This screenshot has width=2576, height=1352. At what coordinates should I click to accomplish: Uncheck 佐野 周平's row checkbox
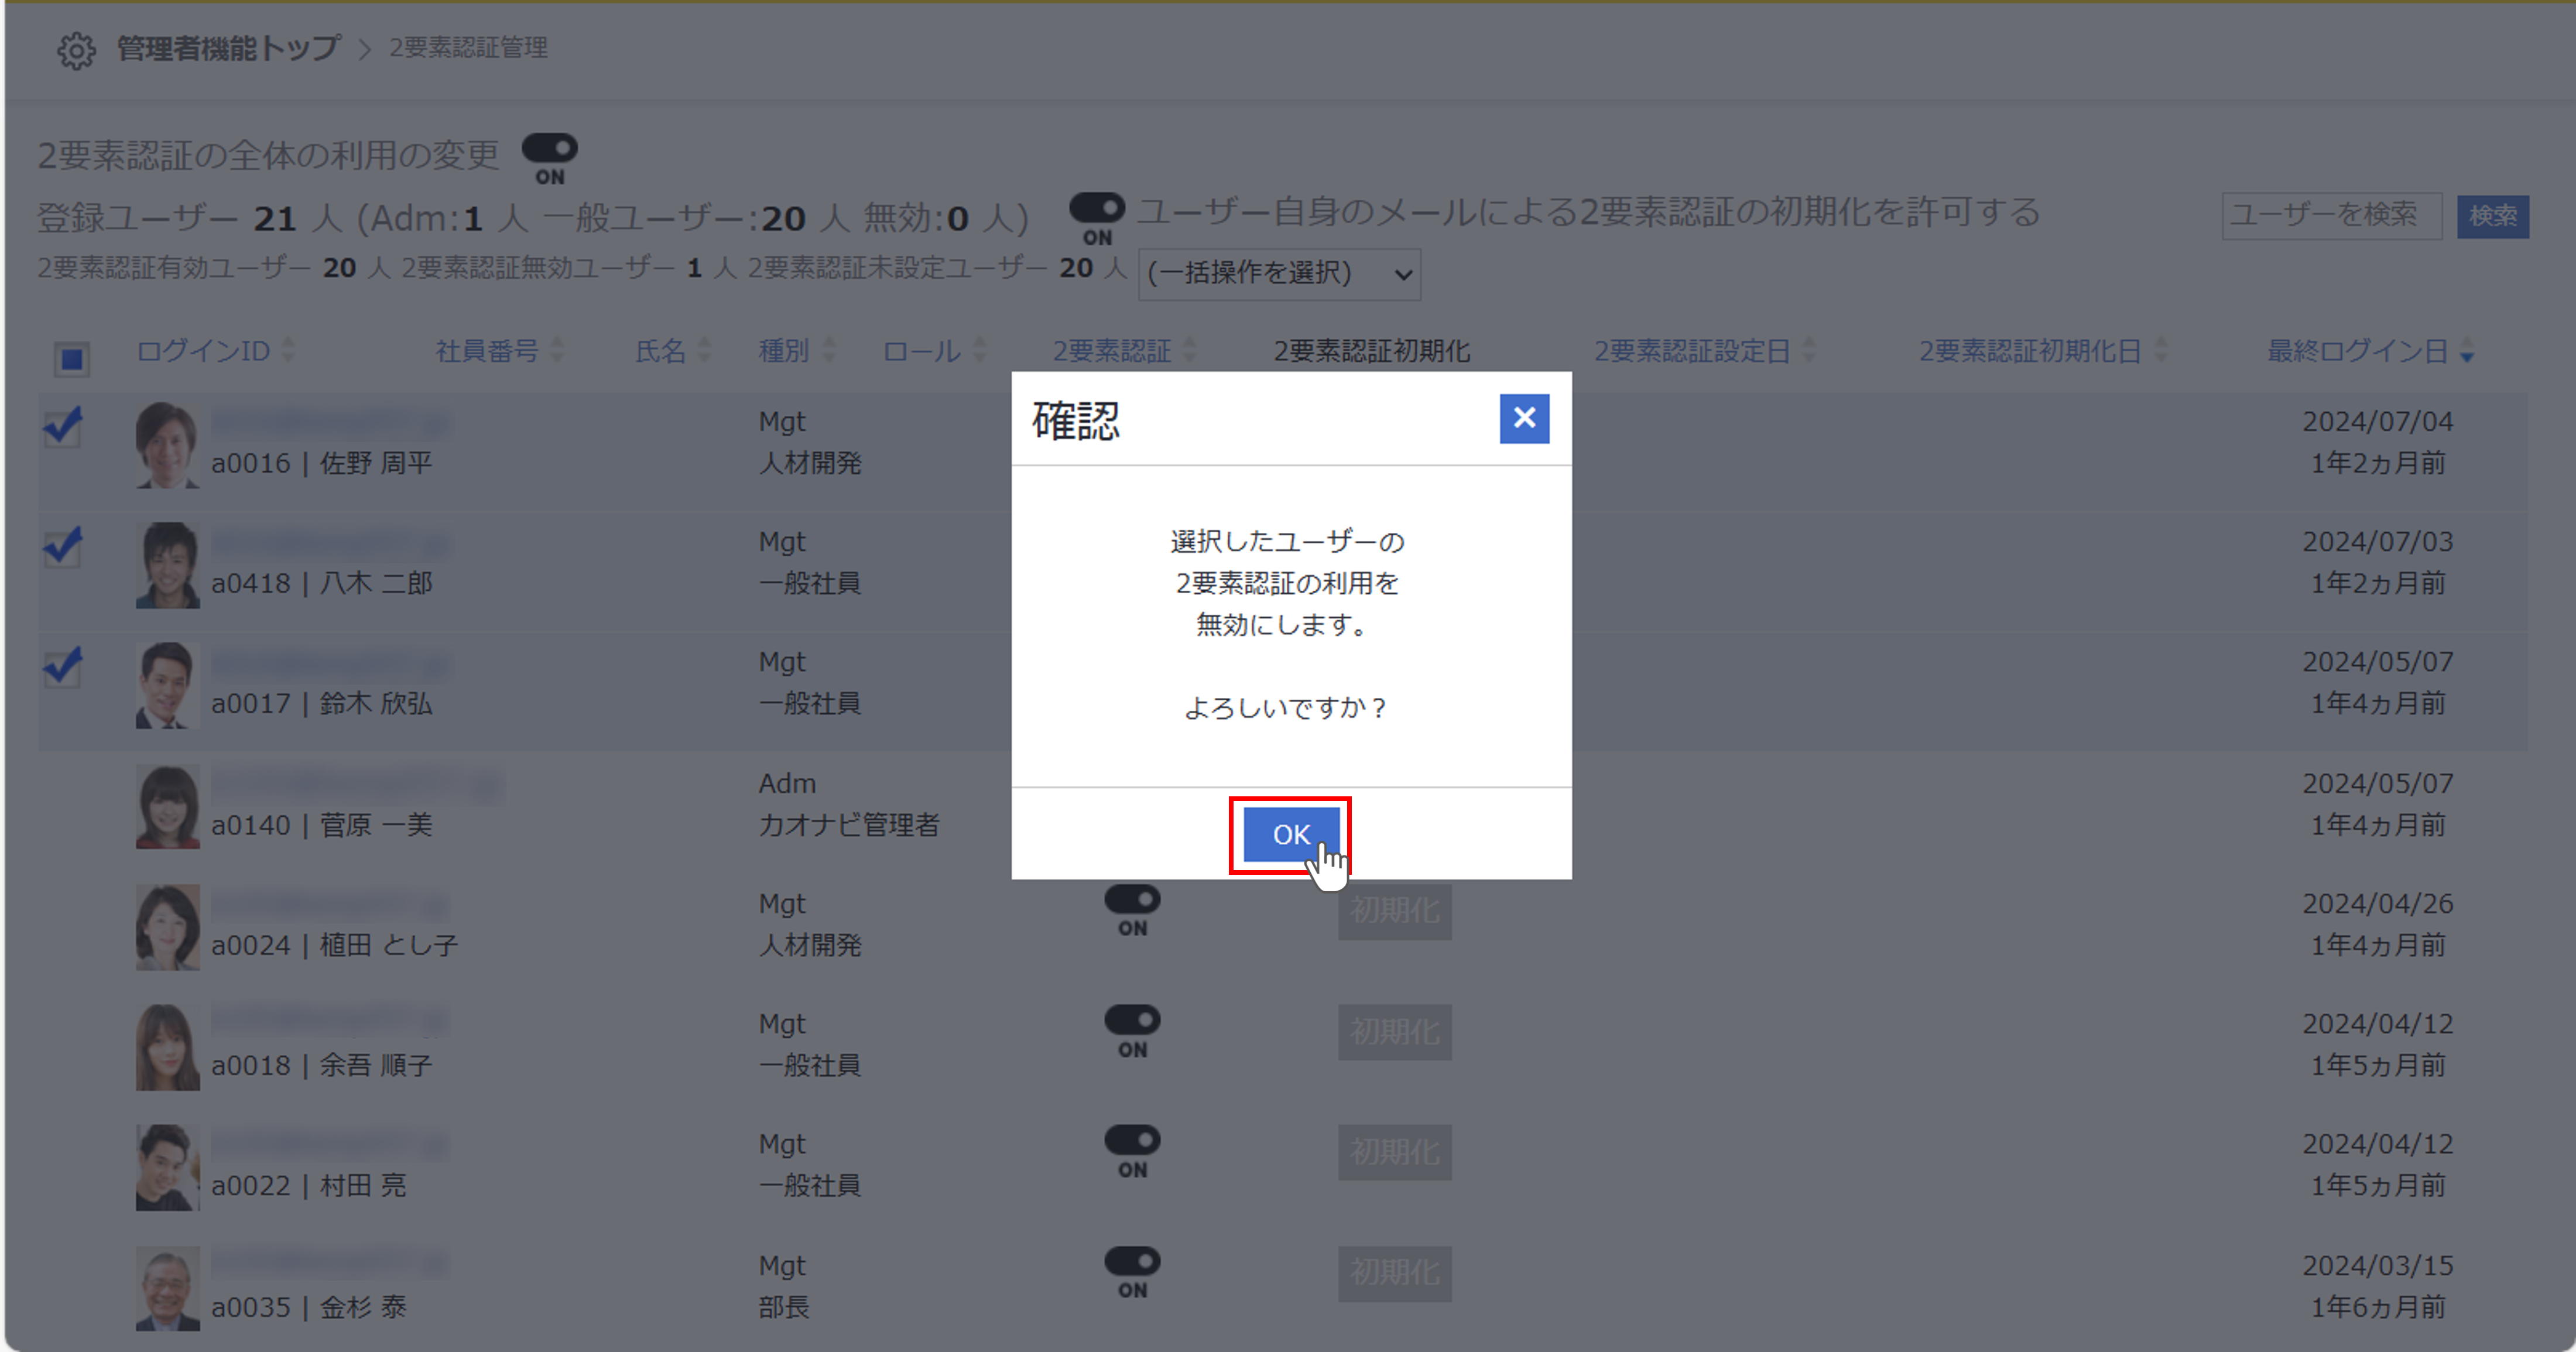(63, 428)
